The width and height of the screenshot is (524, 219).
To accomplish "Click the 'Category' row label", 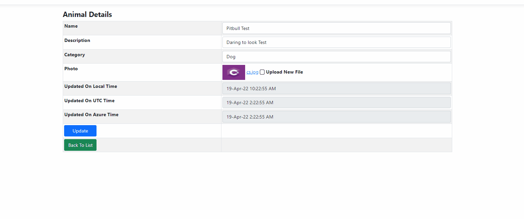I will coord(74,55).
